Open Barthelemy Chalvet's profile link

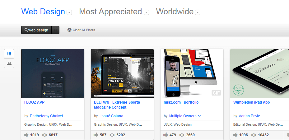[x=46, y=116]
